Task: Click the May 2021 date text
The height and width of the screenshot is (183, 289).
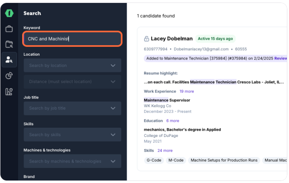Action: [153, 142]
